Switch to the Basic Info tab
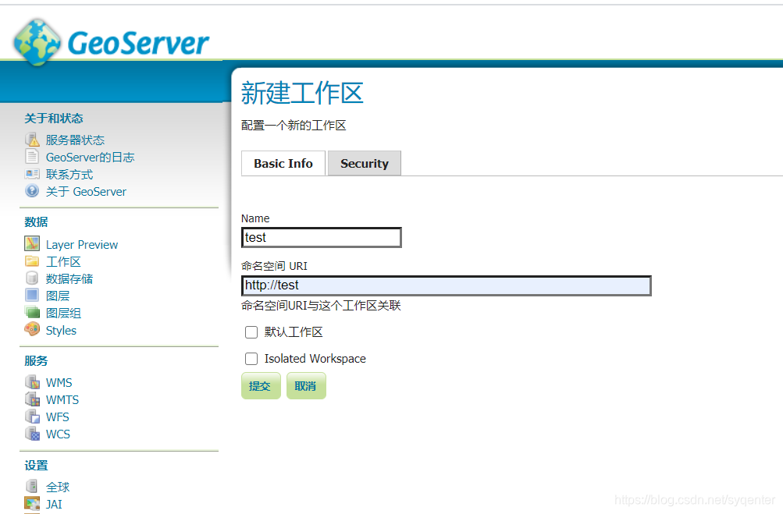783x514 pixels. pyautogui.click(x=283, y=163)
